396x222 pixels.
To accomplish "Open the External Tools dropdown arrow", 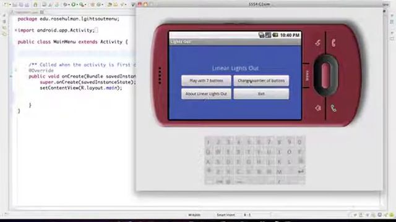I will coord(85,4).
